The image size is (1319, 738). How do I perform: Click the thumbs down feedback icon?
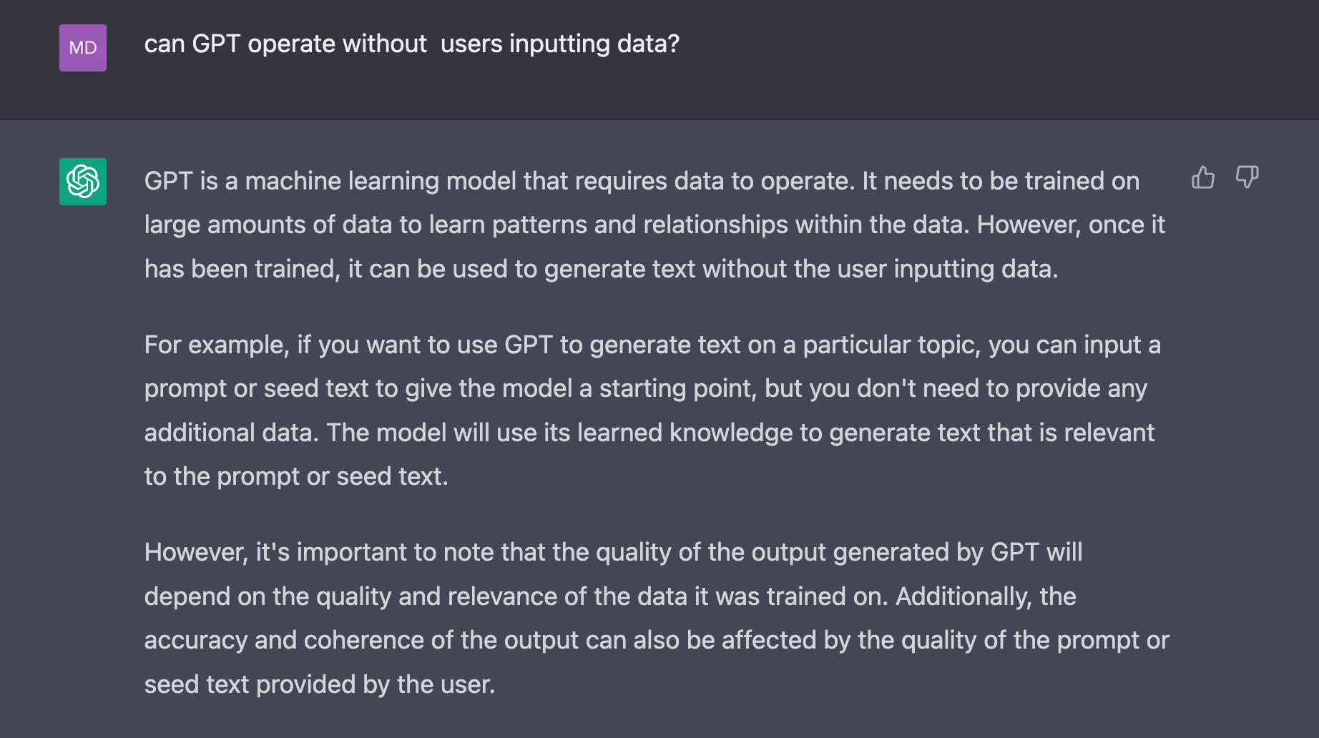click(1247, 177)
